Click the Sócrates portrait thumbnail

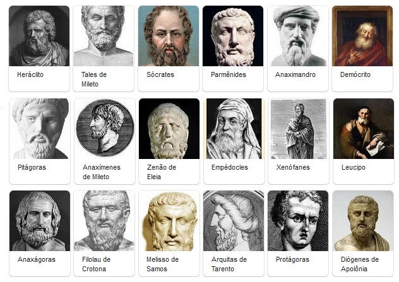point(169,36)
